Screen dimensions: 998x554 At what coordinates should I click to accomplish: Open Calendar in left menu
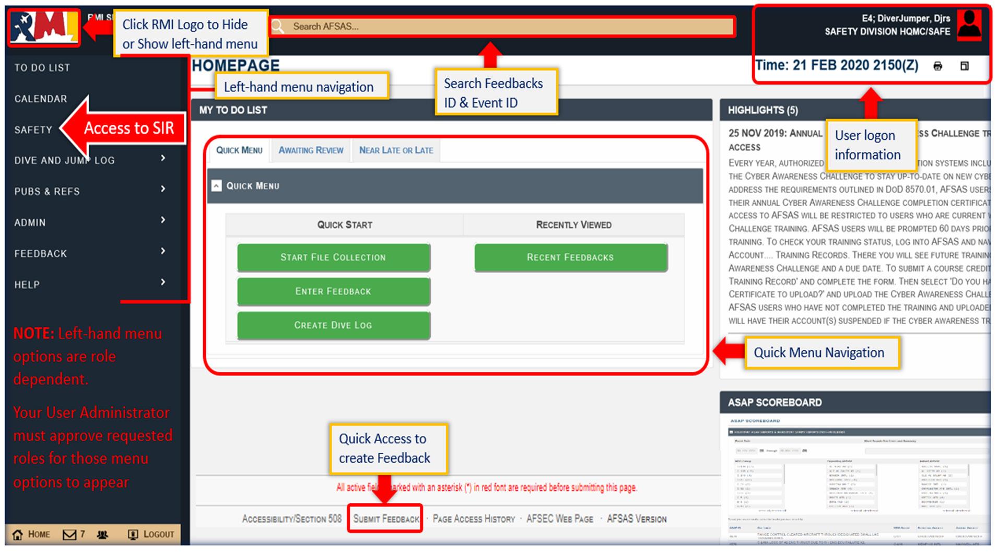click(x=41, y=99)
